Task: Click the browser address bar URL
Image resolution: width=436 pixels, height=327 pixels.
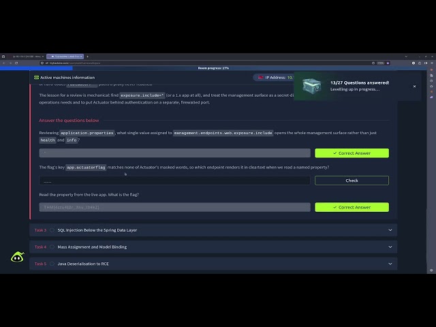Action: click(75, 63)
